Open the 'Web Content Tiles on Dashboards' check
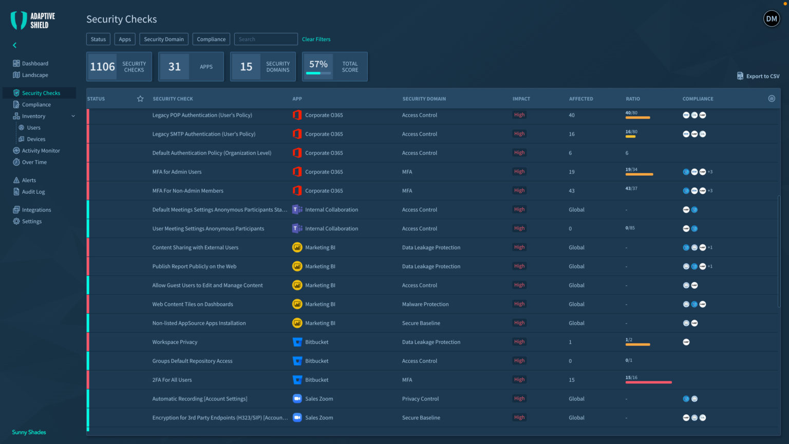The width and height of the screenshot is (789, 444). click(x=193, y=304)
